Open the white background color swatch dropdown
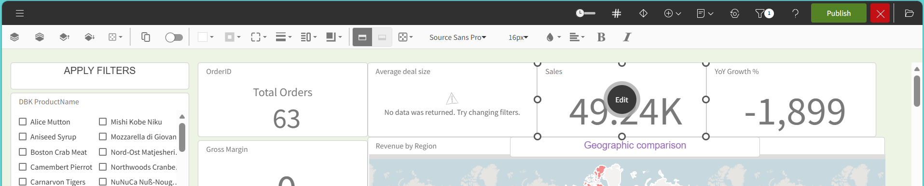Image resolution: width=924 pixels, height=186 pixels. coord(206,37)
